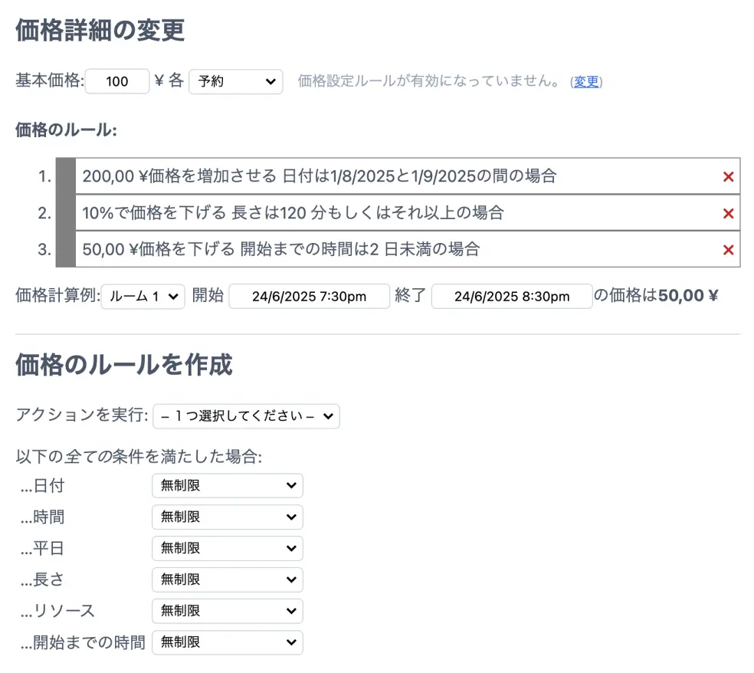Image resolution: width=754 pixels, height=673 pixels.
Task: Open the 平日 condition dropdown
Action: click(228, 548)
